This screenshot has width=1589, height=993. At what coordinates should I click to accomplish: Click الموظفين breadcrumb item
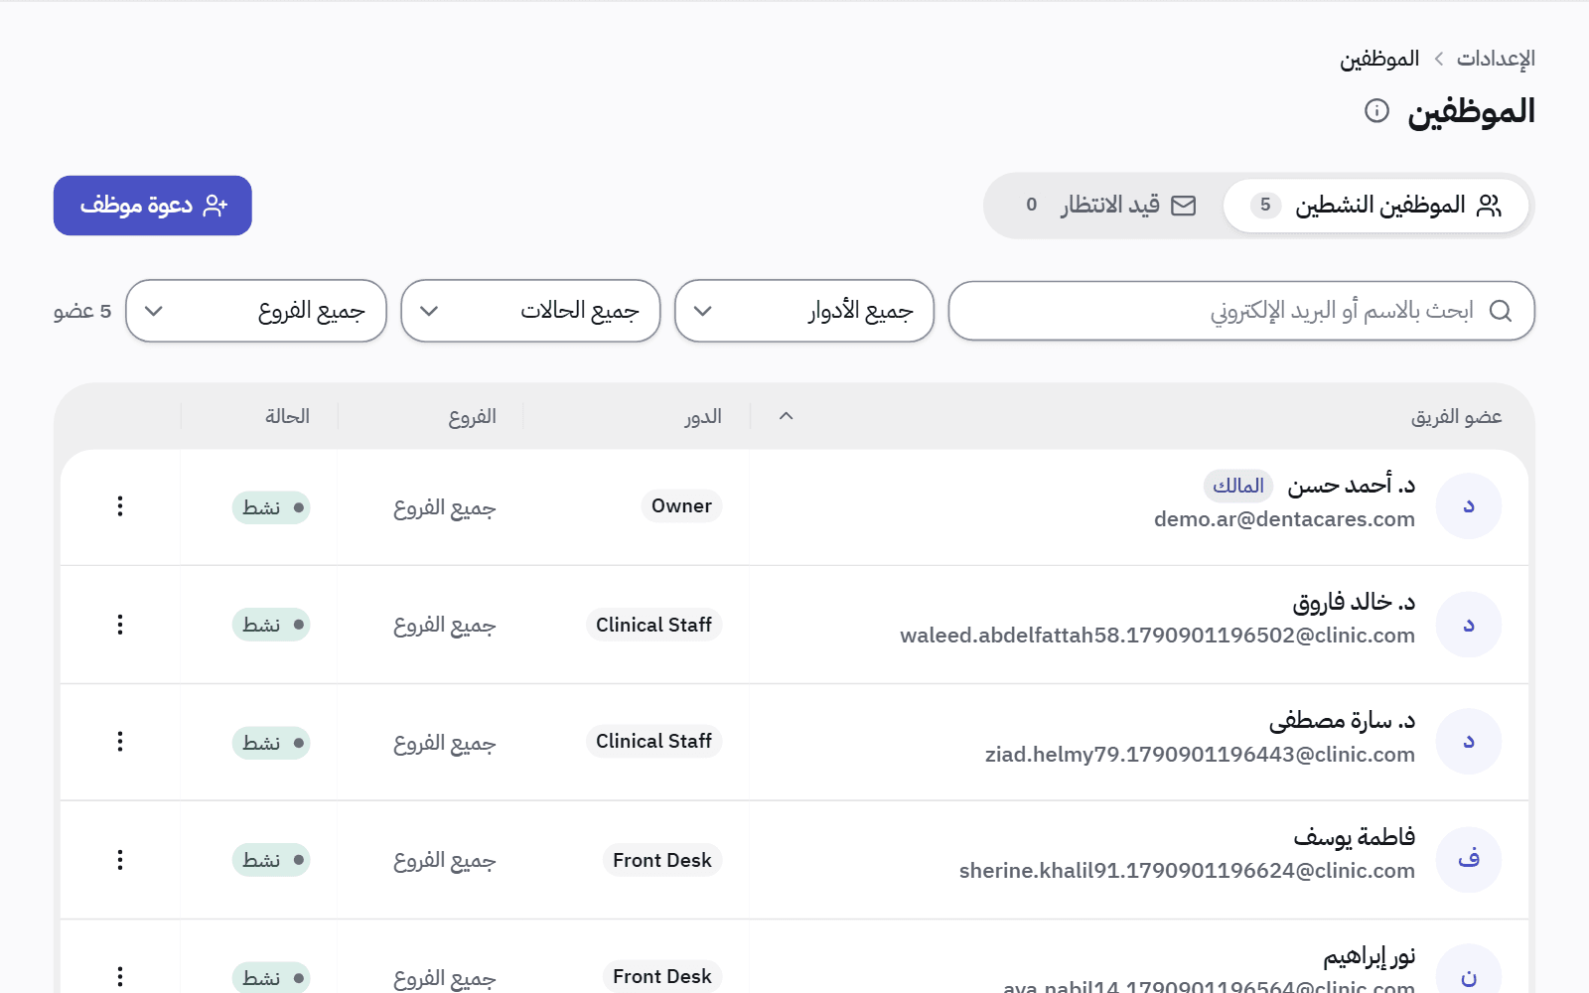tap(1379, 59)
